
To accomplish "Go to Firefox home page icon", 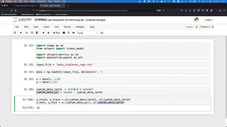I will coord(16,11).
